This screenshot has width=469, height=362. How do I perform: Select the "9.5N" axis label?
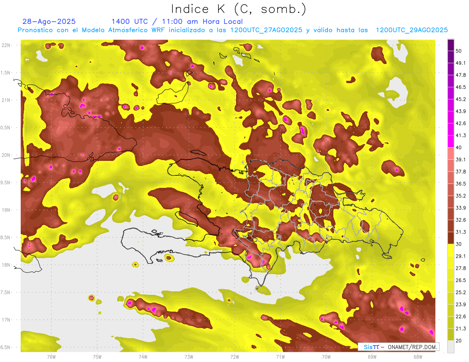[x=5, y=182]
